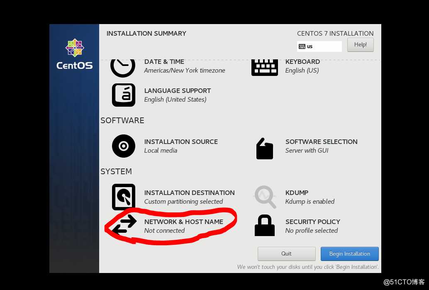Click the 'Local media' status text

tap(161, 151)
